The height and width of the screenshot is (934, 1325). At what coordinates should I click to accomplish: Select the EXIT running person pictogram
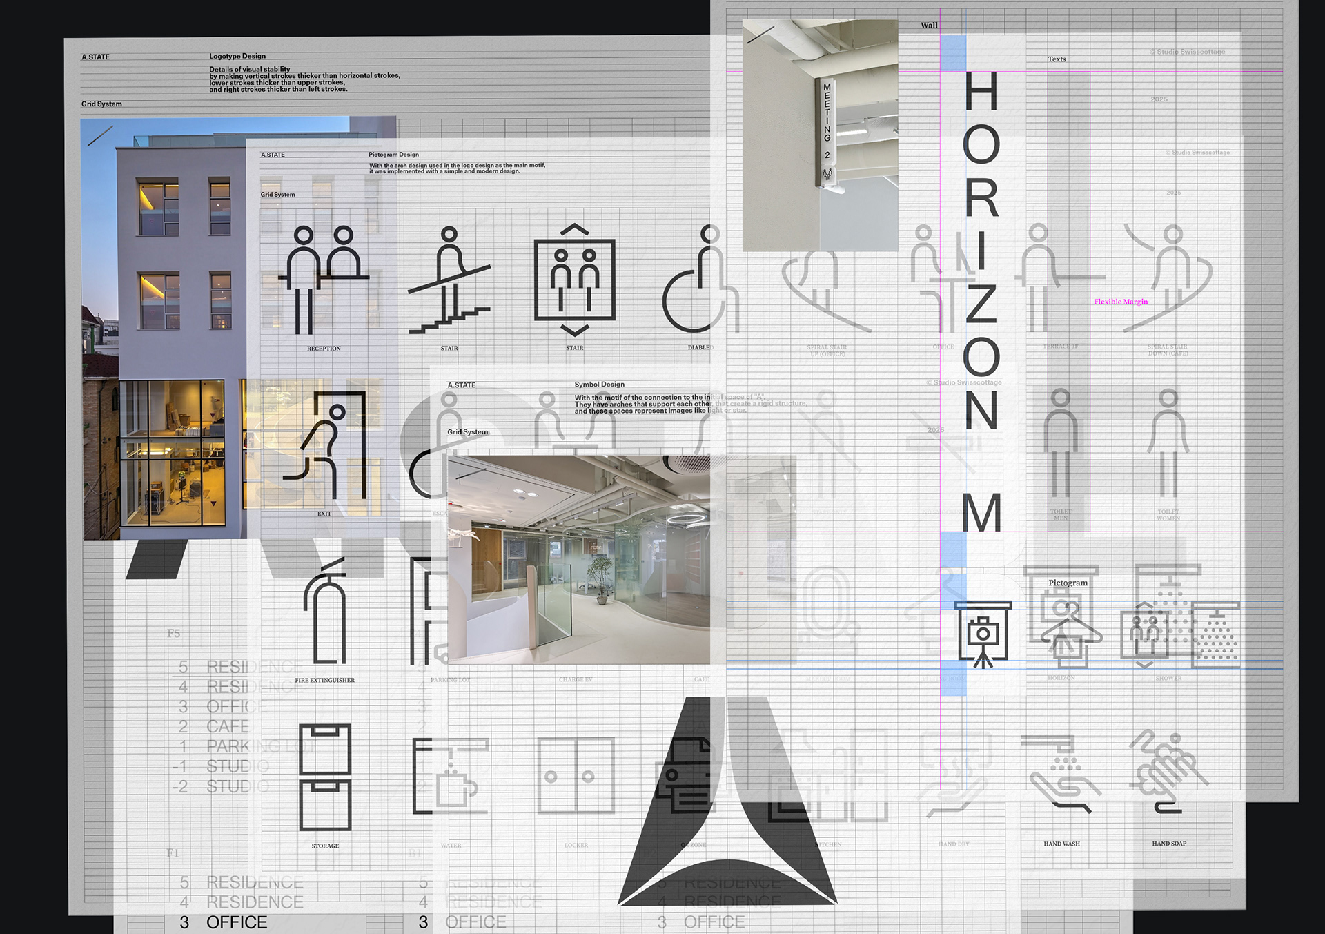[x=324, y=445]
